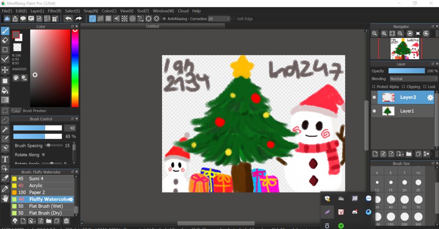Switch to the Brush Preview tab

(x=34, y=111)
